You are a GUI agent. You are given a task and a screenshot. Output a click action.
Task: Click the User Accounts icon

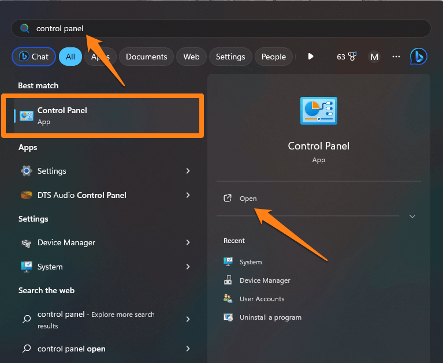tap(228, 298)
